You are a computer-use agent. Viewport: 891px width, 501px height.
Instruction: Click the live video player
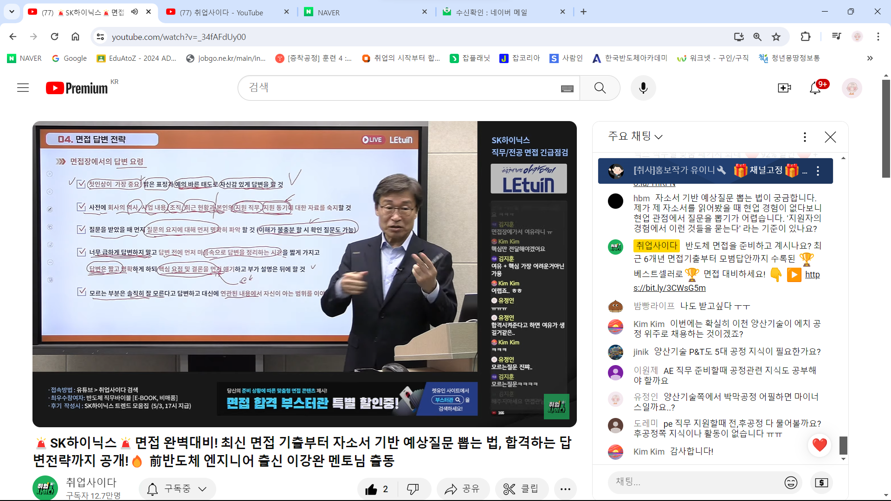point(304,274)
